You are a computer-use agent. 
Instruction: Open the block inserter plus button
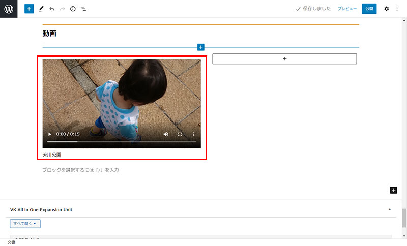click(29, 9)
